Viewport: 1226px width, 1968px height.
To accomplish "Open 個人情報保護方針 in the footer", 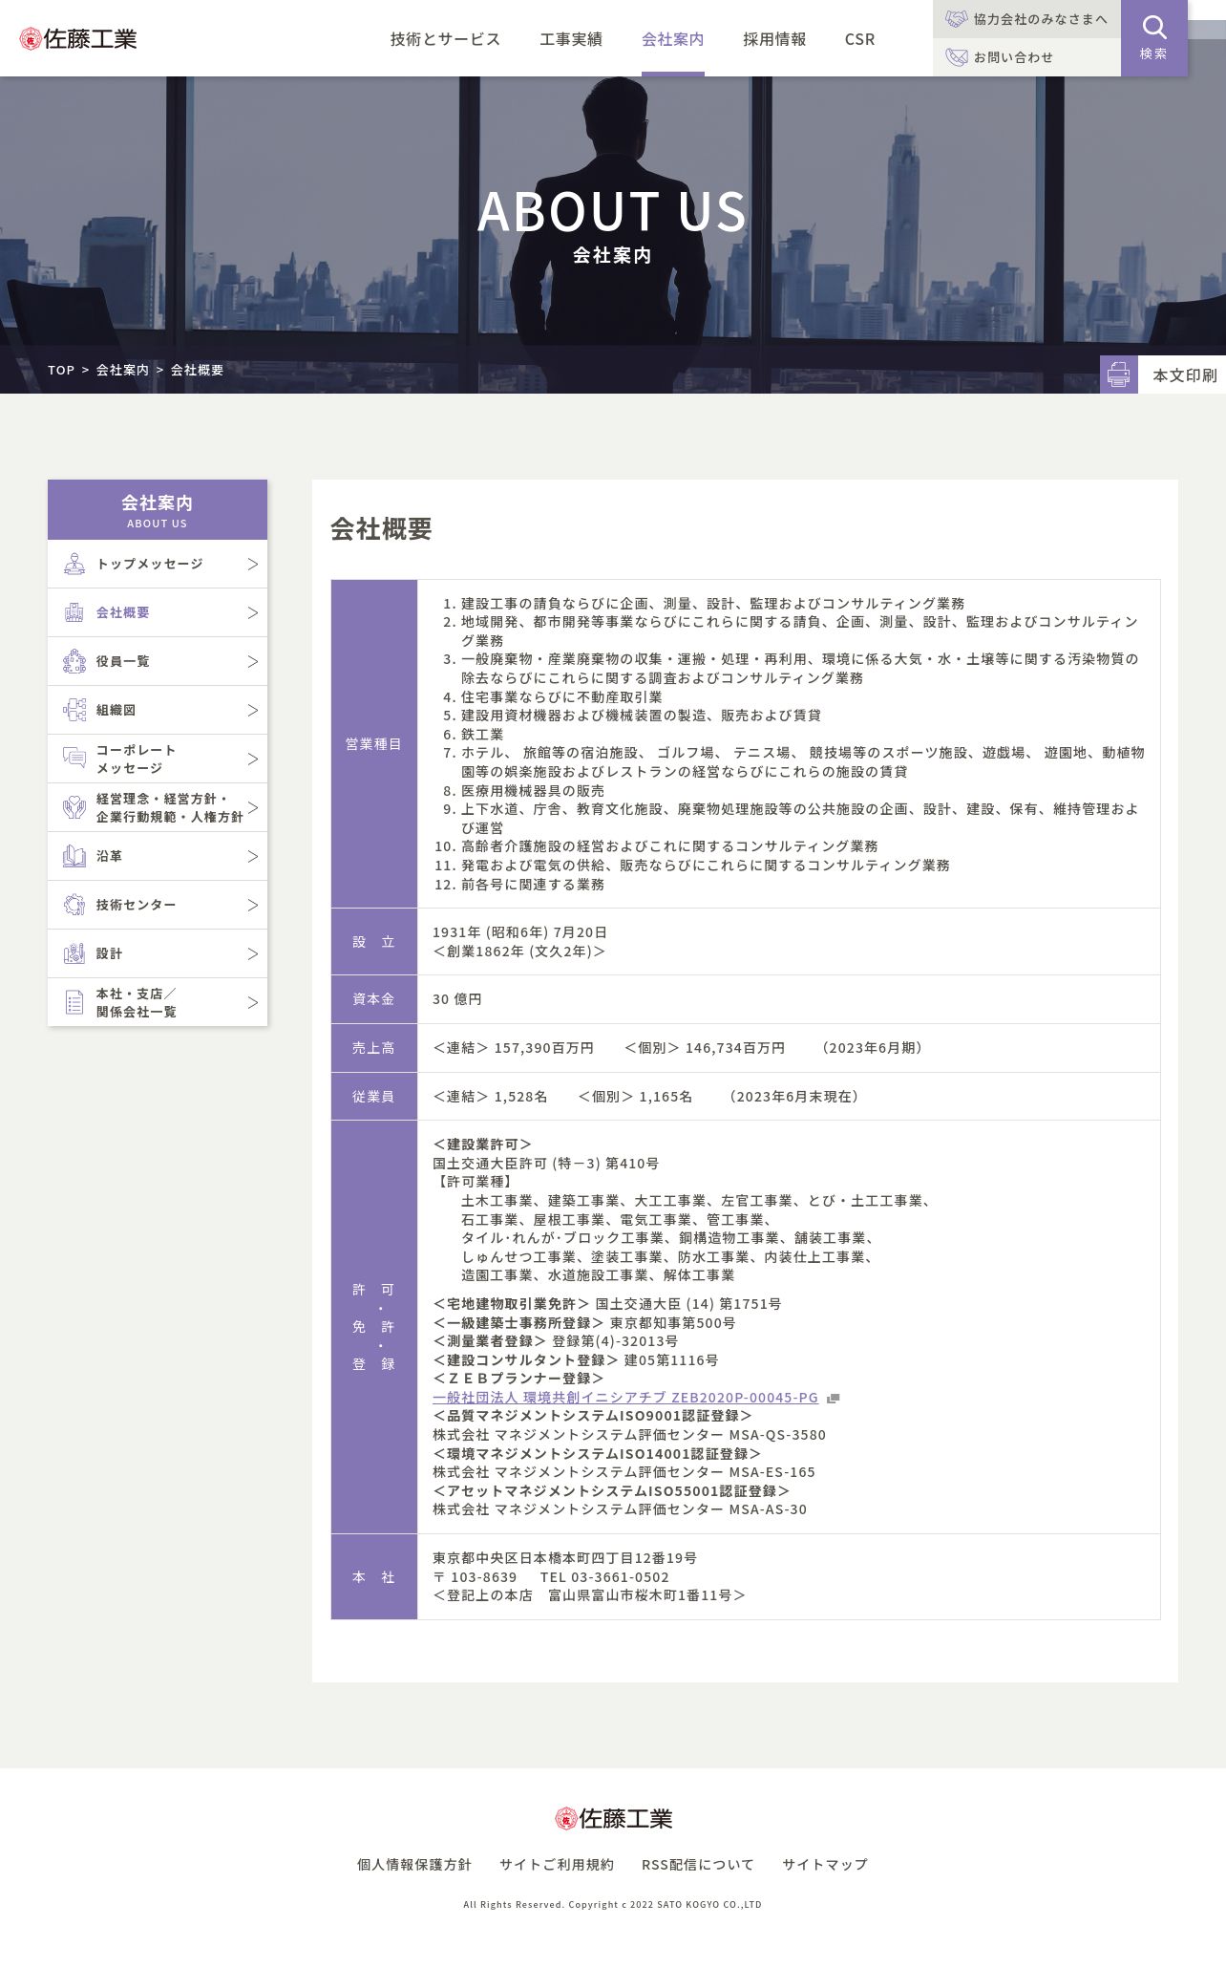I will pyautogui.click(x=414, y=1864).
